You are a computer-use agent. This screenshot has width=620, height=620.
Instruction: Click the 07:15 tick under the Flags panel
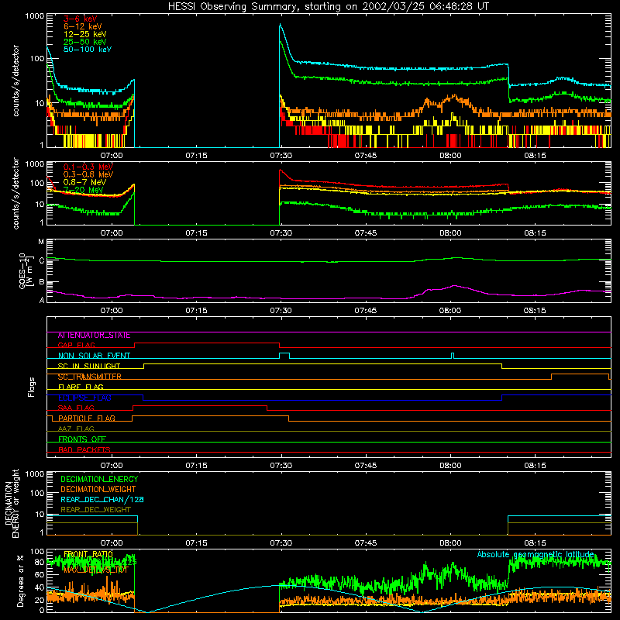(x=196, y=466)
